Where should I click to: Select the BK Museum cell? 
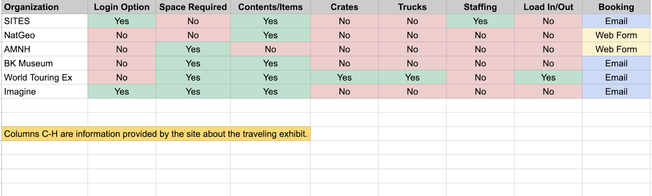(x=45, y=63)
